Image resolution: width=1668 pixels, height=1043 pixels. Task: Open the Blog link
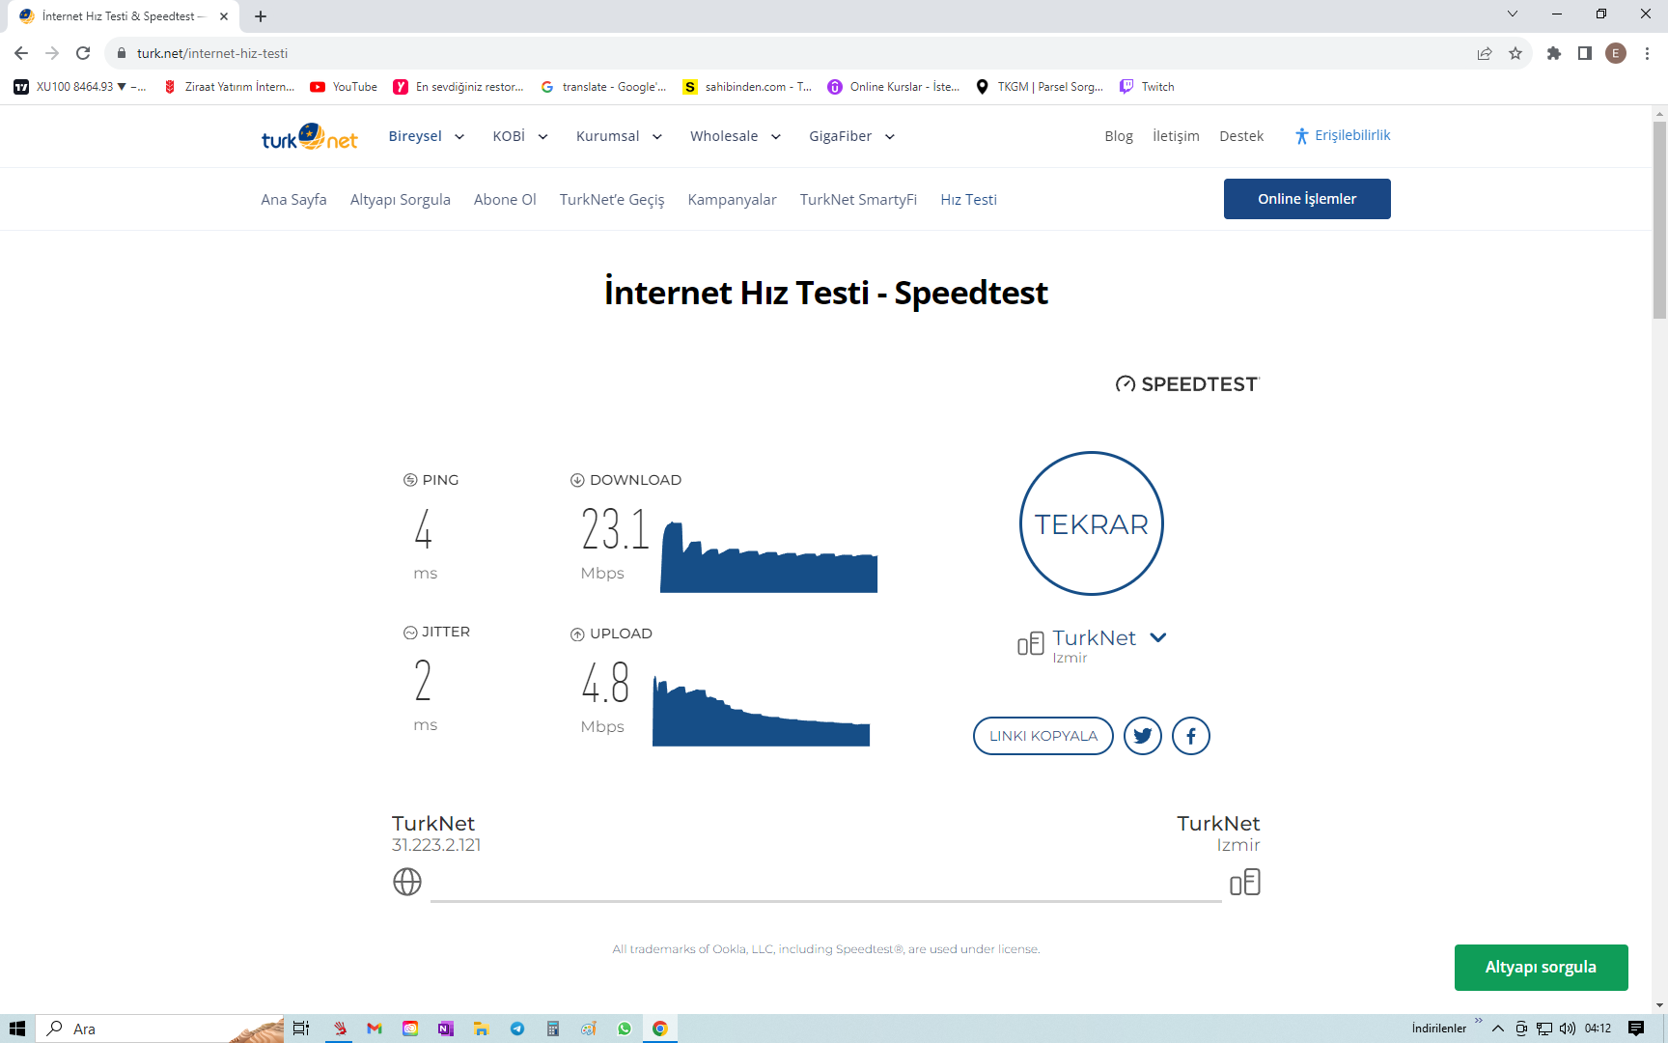click(1119, 136)
